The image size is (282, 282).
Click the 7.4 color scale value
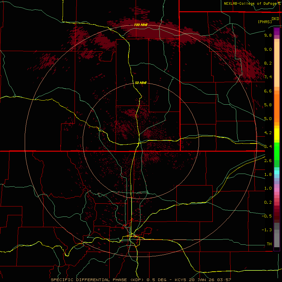tap(268, 77)
